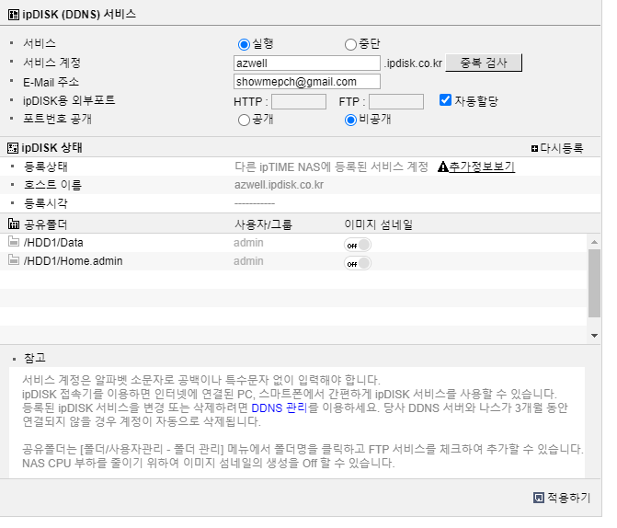Image resolution: width=617 pixels, height=528 pixels.
Task: Click the 참고 notes heading
Action: tap(35, 359)
